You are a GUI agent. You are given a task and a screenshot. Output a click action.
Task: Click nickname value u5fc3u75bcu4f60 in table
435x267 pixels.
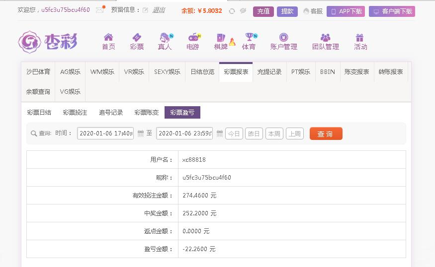pos(207,178)
